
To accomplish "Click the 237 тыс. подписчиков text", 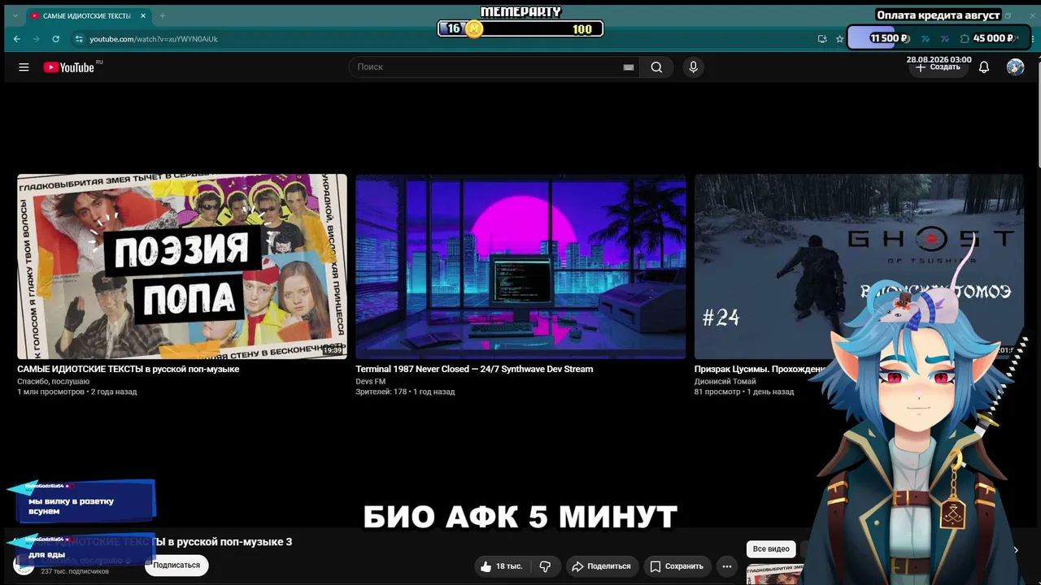I will 75,572.
